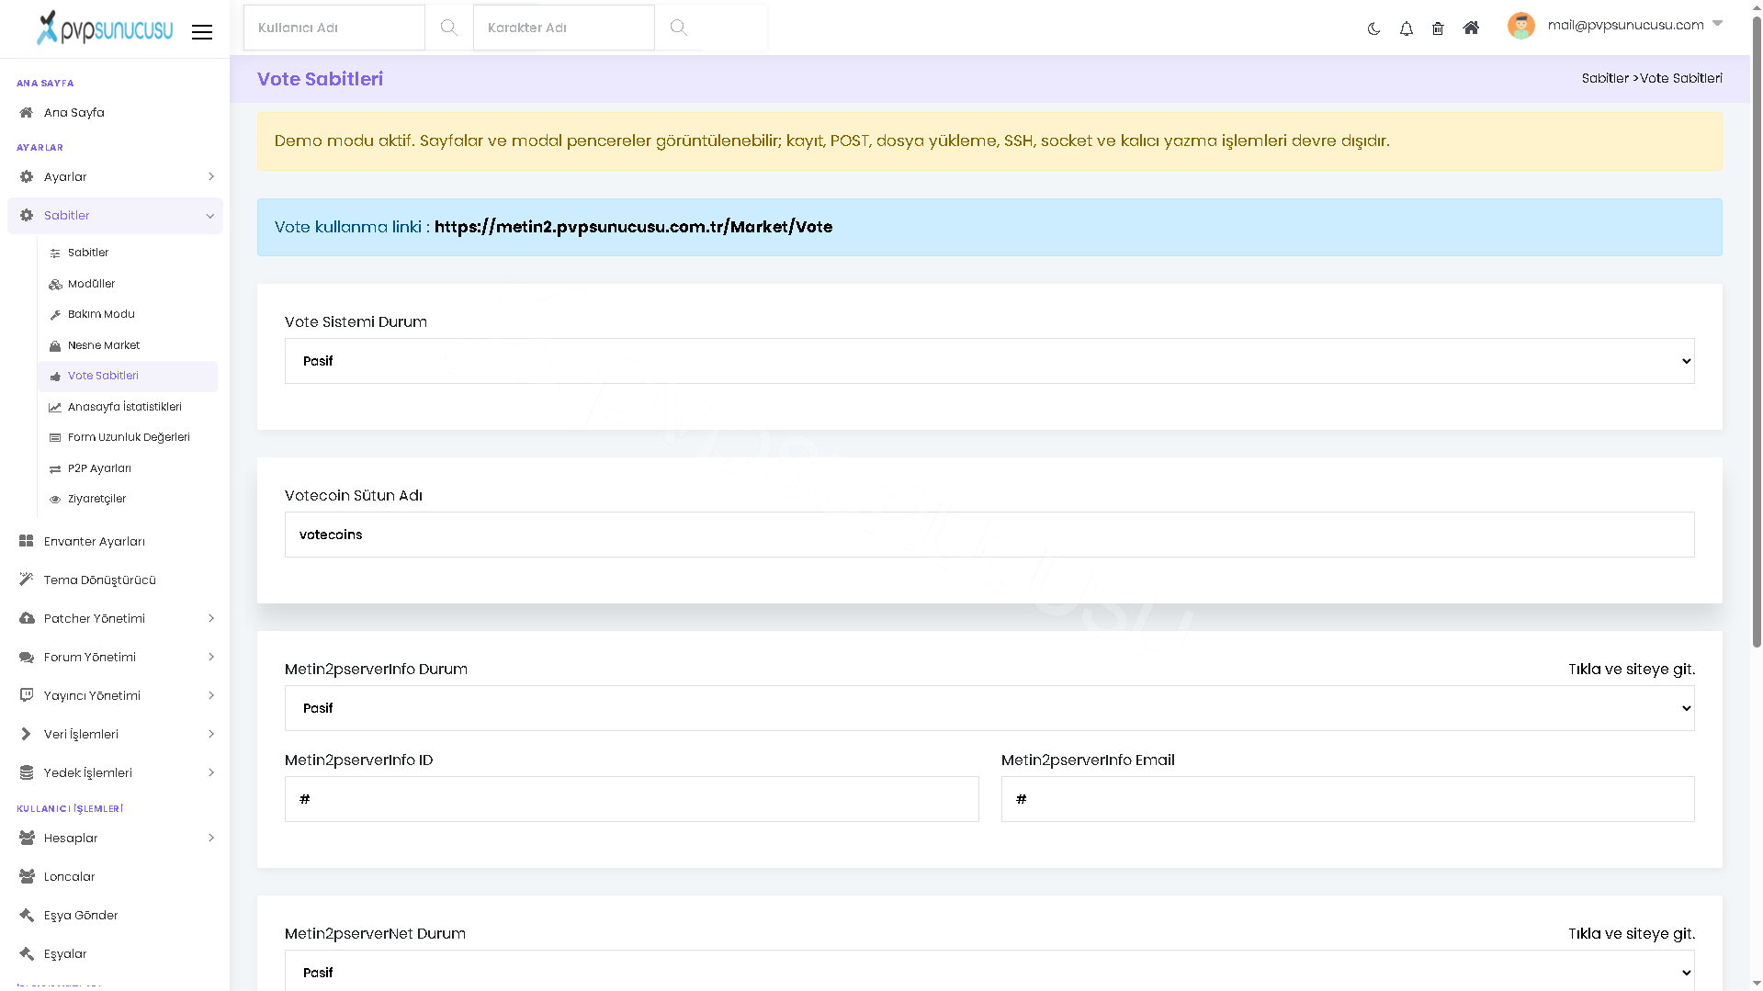Open Metin2pserverInfo Durum dropdown
This screenshot has width=1763, height=991.
(x=989, y=708)
